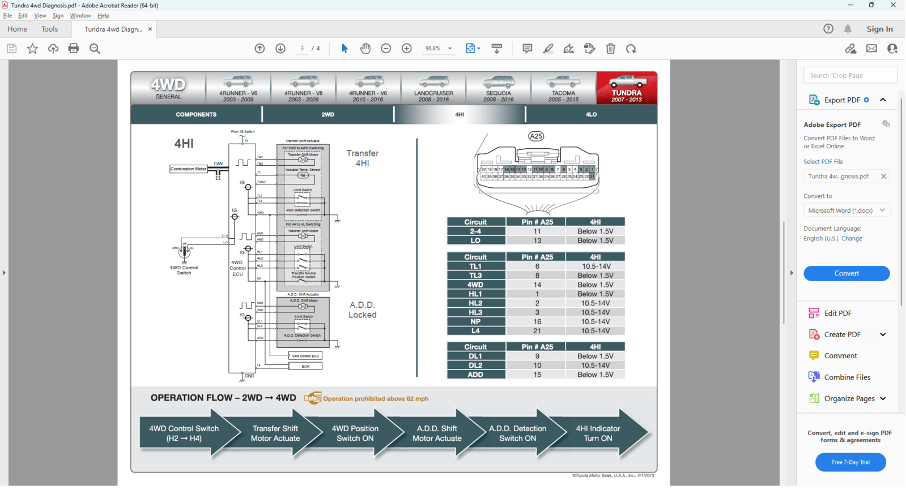This screenshot has width=906, height=490.
Task: Open notifications bell icon
Action: pyautogui.click(x=848, y=29)
